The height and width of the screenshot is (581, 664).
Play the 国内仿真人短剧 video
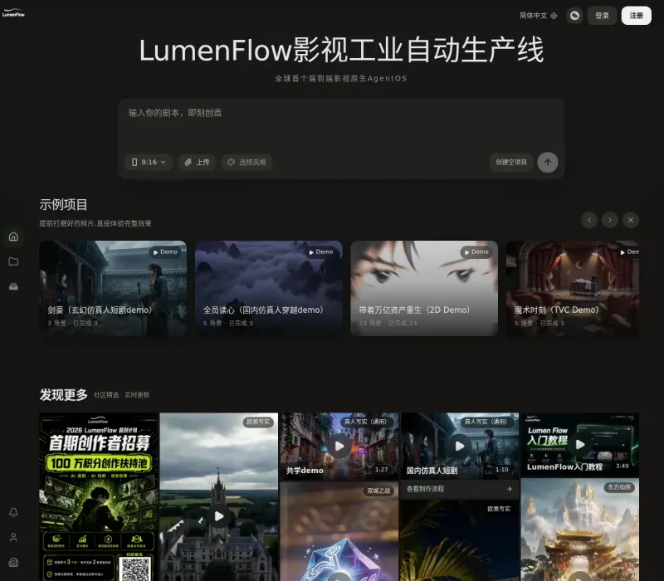click(x=460, y=446)
